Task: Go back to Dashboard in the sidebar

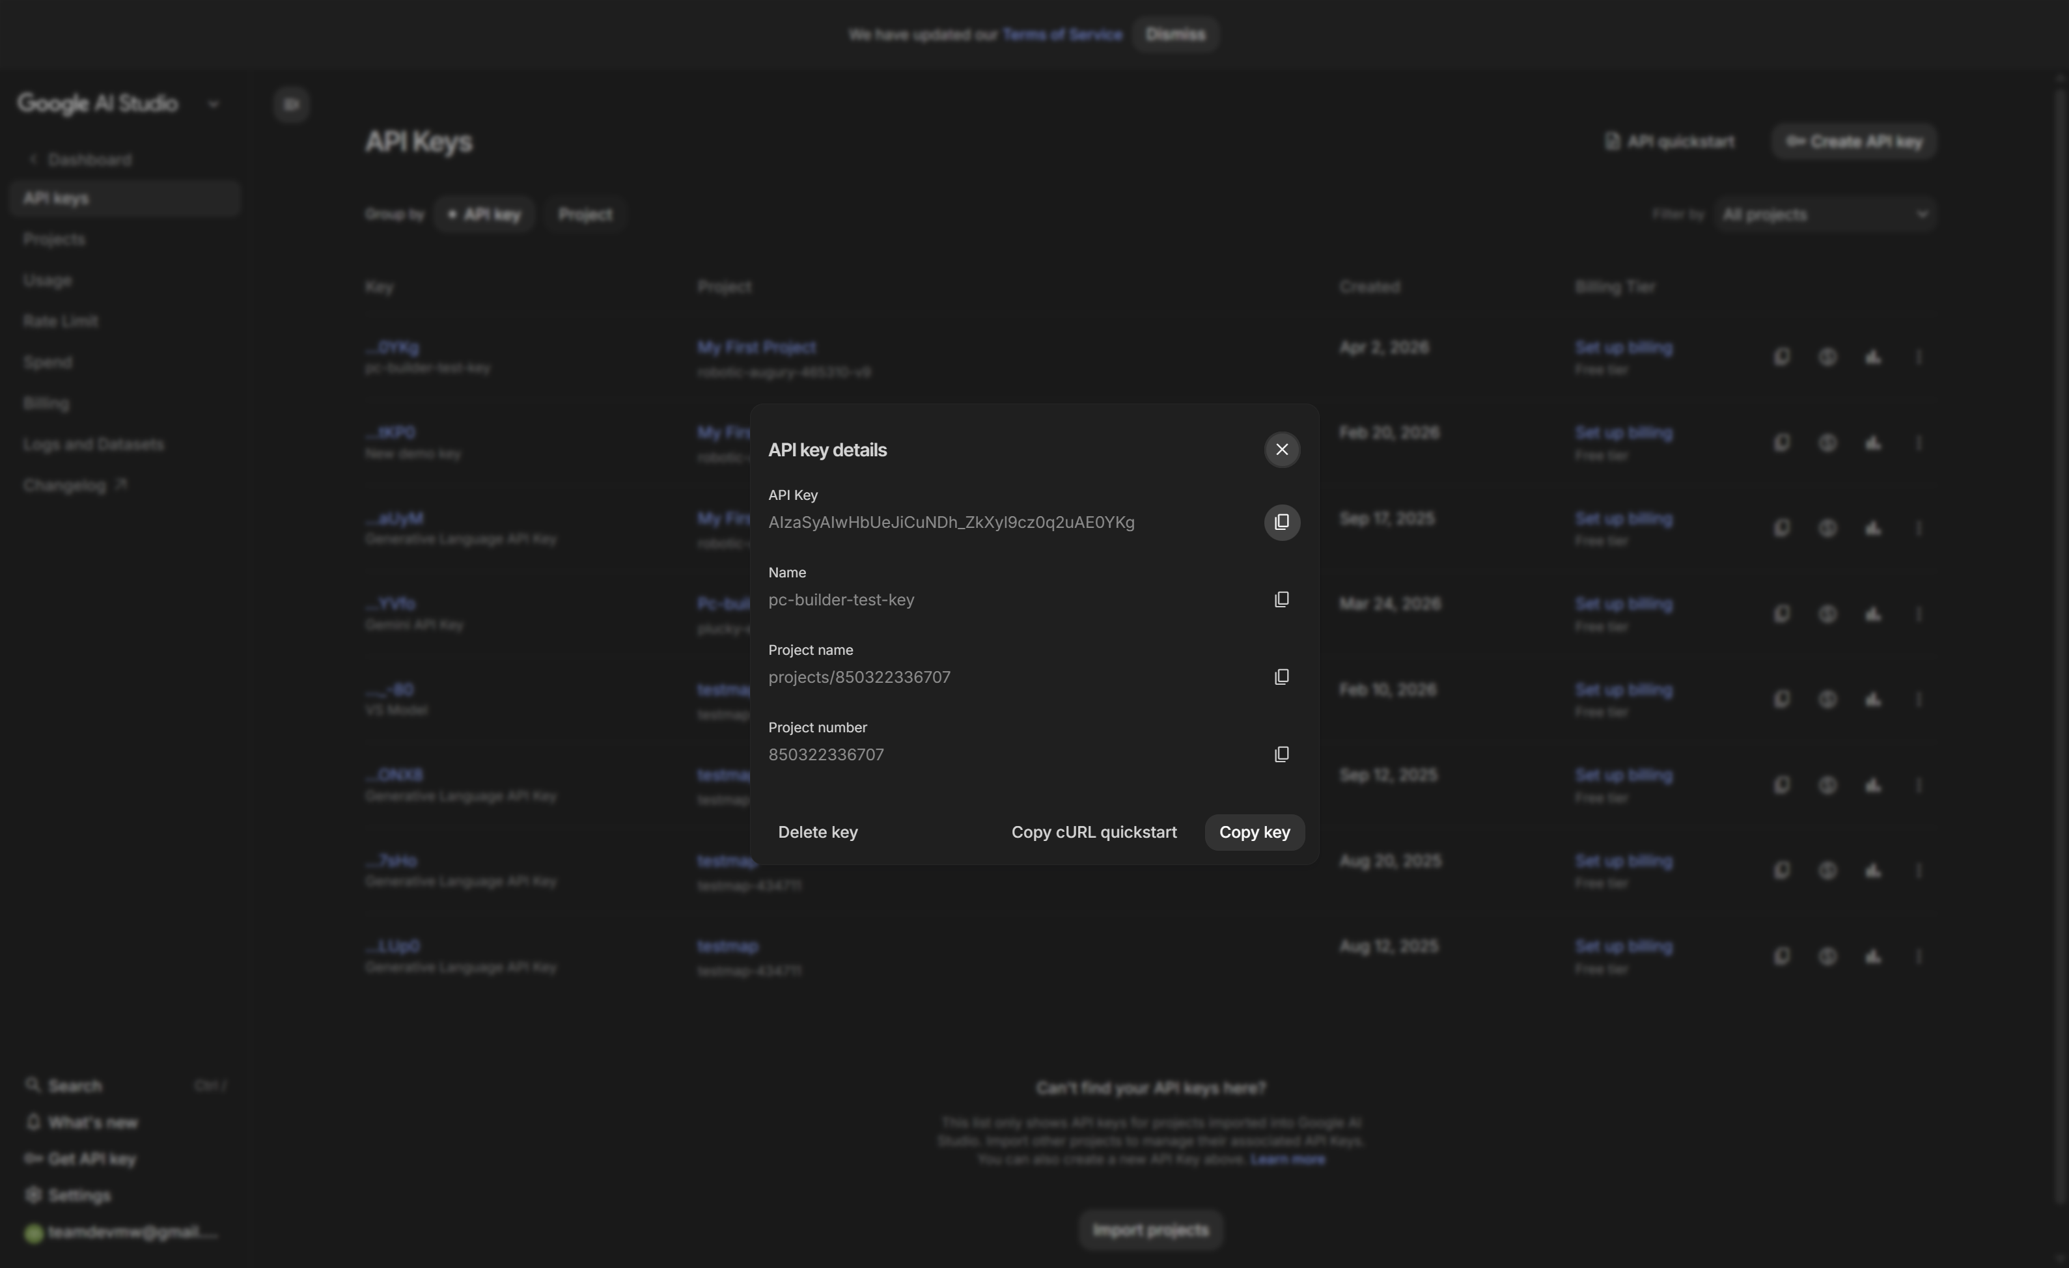Action: (80, 159)
